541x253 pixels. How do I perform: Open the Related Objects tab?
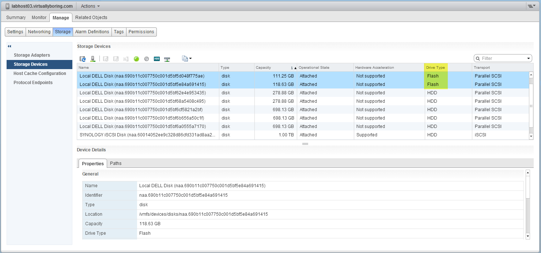coord(91,17)
